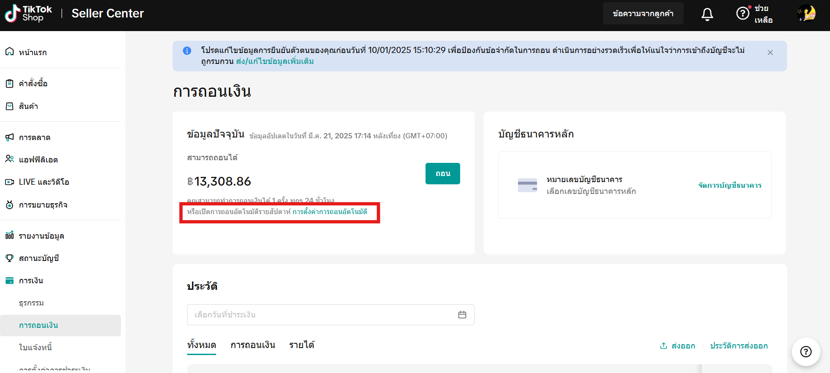Viewport: 830px width, 373px height.
Task: Open the notifications bell
Action: coord(707,14)
